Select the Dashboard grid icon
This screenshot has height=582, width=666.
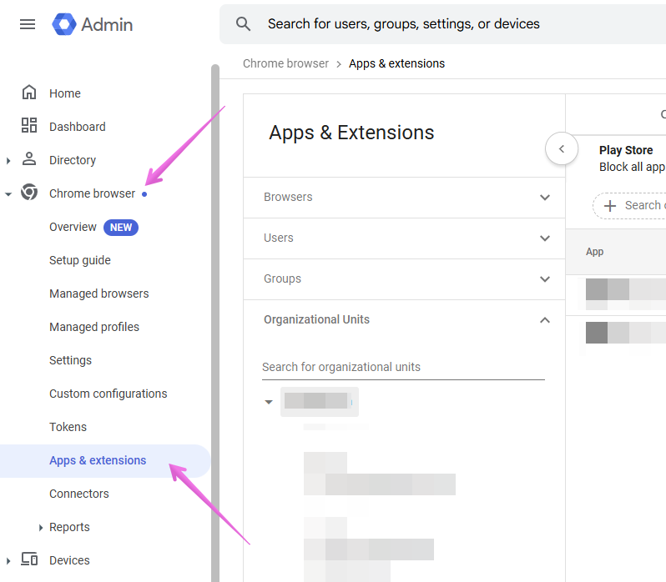click(x=29, y=126)
